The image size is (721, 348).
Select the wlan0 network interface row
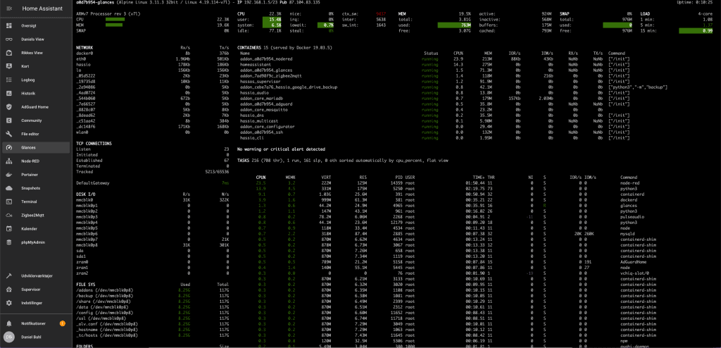click(x=153, y=132)
